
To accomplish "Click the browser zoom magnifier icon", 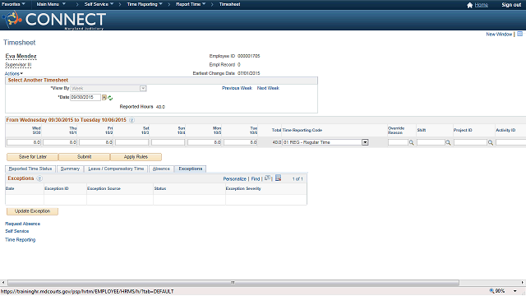I will (491, 291).
